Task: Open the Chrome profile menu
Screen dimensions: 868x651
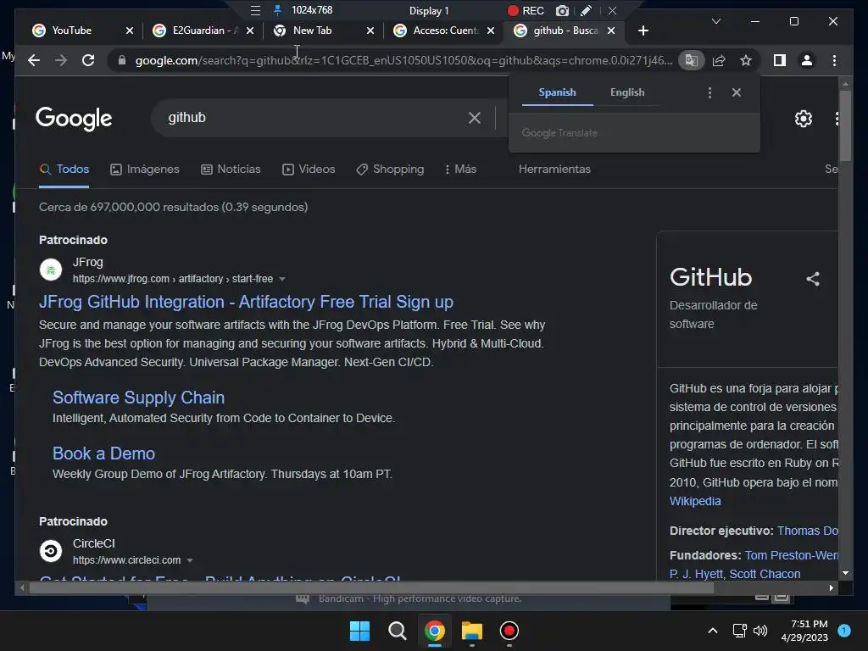Action: pyautogui.click(x=807, y=60)
